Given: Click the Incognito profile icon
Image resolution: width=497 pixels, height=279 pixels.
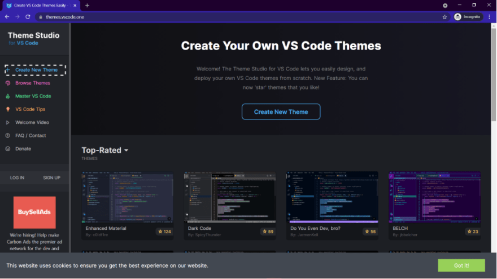Looking at the screenshot, I should pyautogui.click(x=457, y=17).
